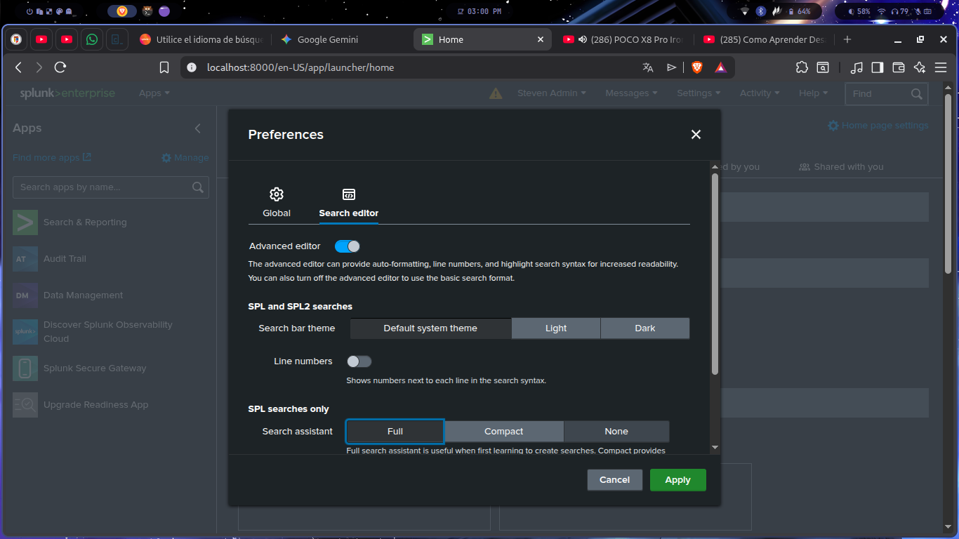Image resolution: width=959 pixels, height=539 pixels.
Task: Enable the Line numbers switch
Action: click(359, 361)
